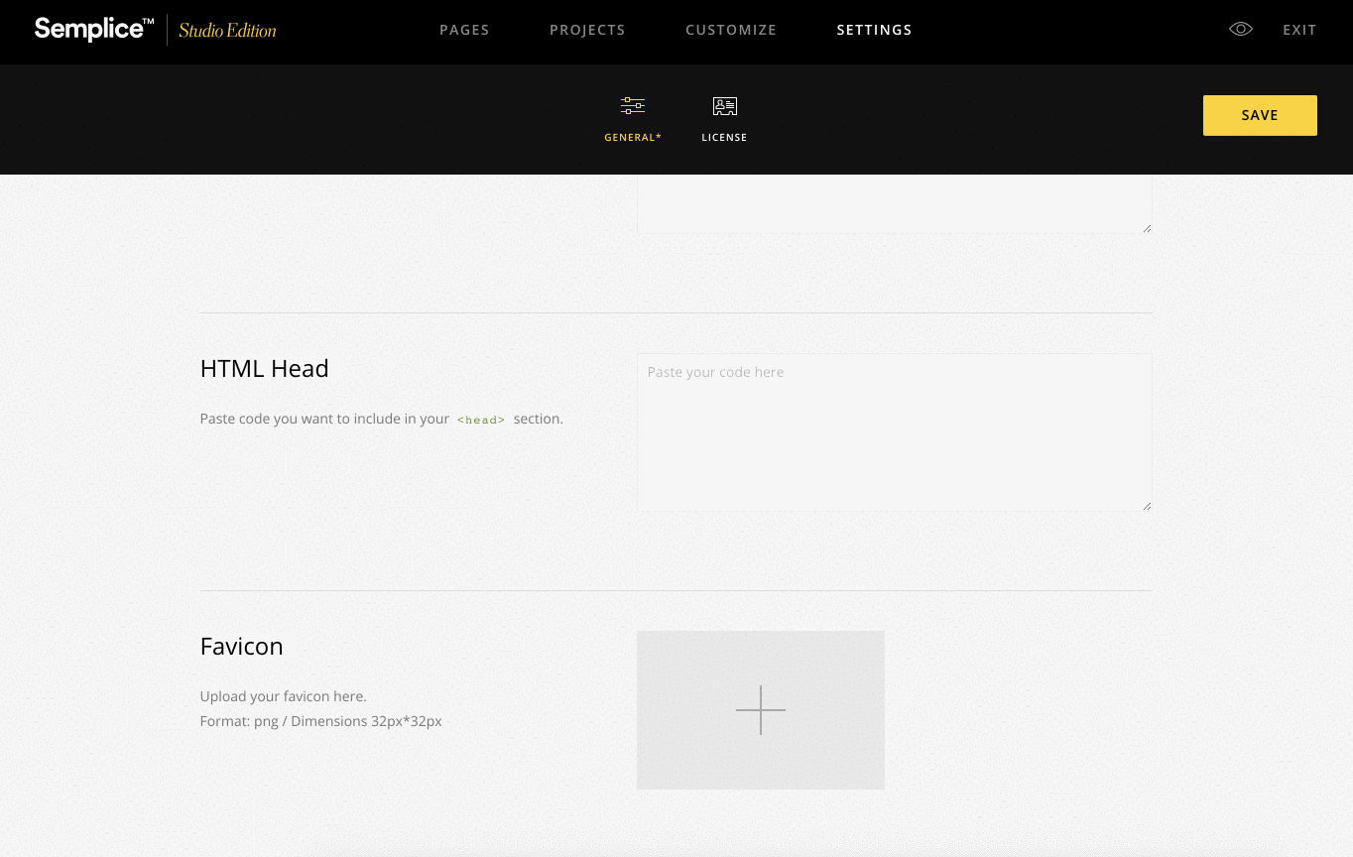This screenshot has width=1353, height=857.
Task: Click the GENERAL* tab label
Action: point(632,138)
